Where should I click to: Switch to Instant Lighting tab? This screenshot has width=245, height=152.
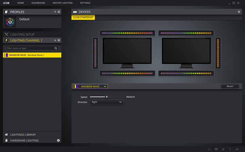click(63, 3)
